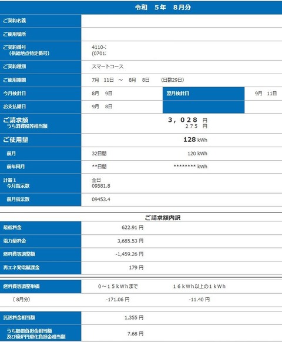282x342 pixels.
Task: Click the '燃料費等調整額' label
Action: coord(19,254)
